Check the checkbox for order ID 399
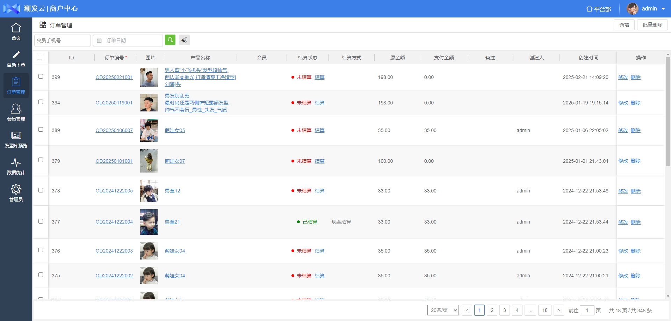 pyautogui.click(x=41, y=76)
